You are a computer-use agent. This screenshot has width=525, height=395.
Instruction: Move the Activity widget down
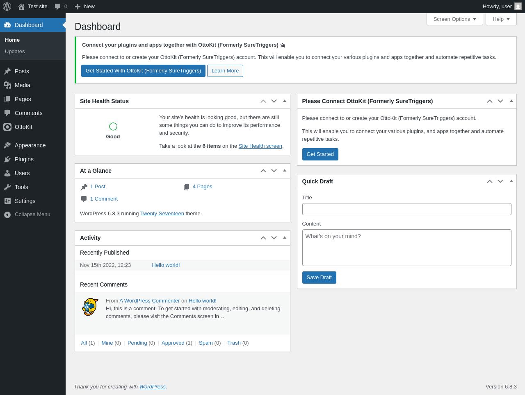(274, 238)
